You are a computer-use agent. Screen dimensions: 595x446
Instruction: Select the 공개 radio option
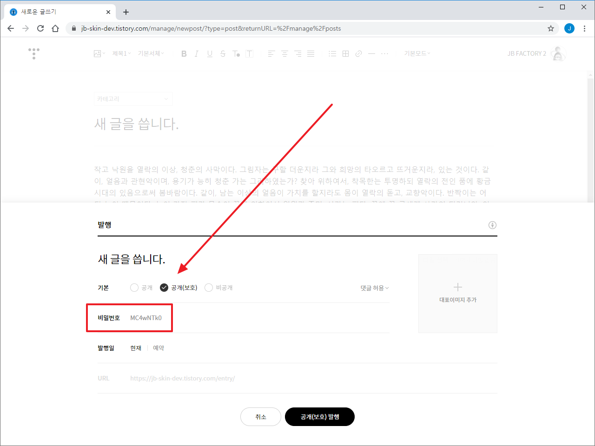click(141, 288)
